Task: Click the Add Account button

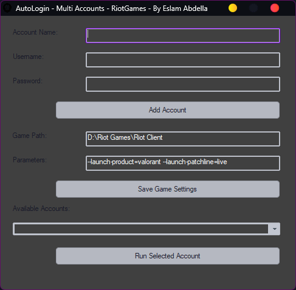Action: tap(168, 110)
